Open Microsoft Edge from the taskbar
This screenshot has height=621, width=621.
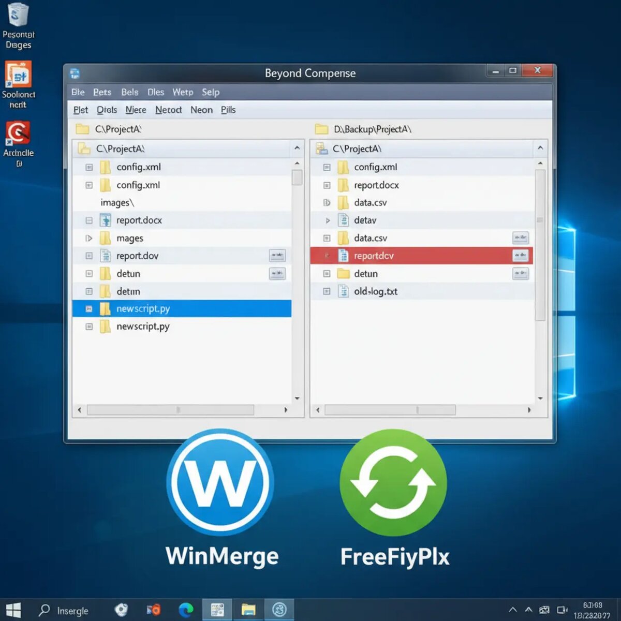pyautogui.click(x=186, y=610)
